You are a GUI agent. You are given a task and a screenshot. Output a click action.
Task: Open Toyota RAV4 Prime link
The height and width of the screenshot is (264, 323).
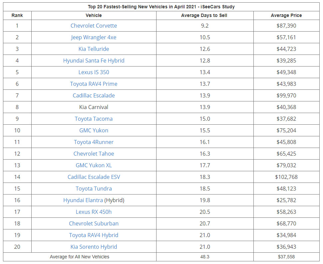pyautogui.click(x=94, y=84)
